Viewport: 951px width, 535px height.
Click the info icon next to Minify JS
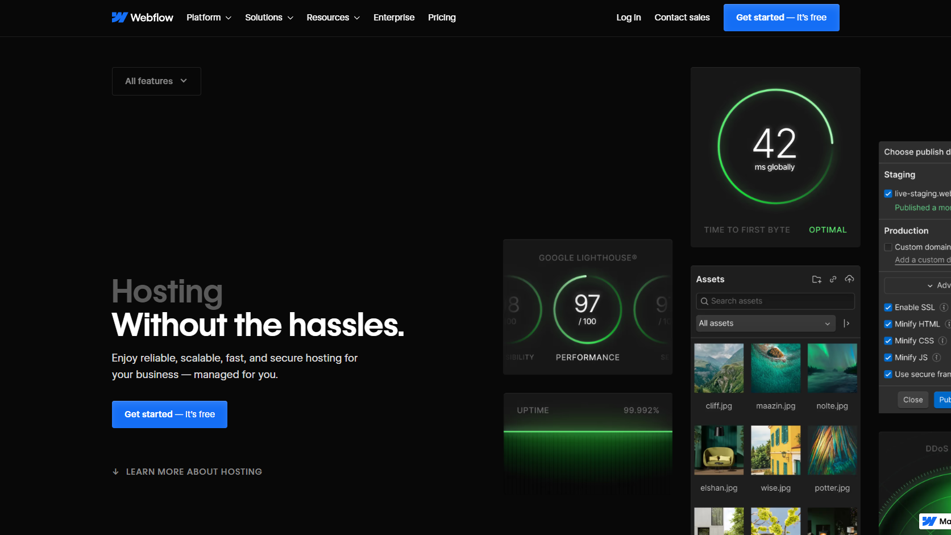pos(936,358)
